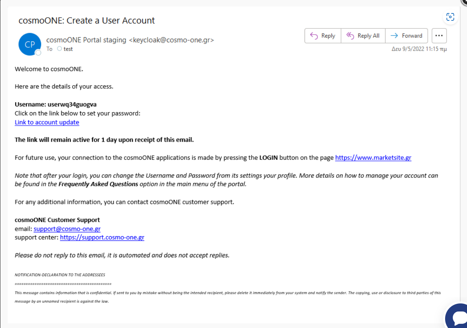The width and height of the screenshot is (467, 328).
Task: Click the received date 9/5/2022 timestamp
Action: pyautogui.click(x=419, y=49)
